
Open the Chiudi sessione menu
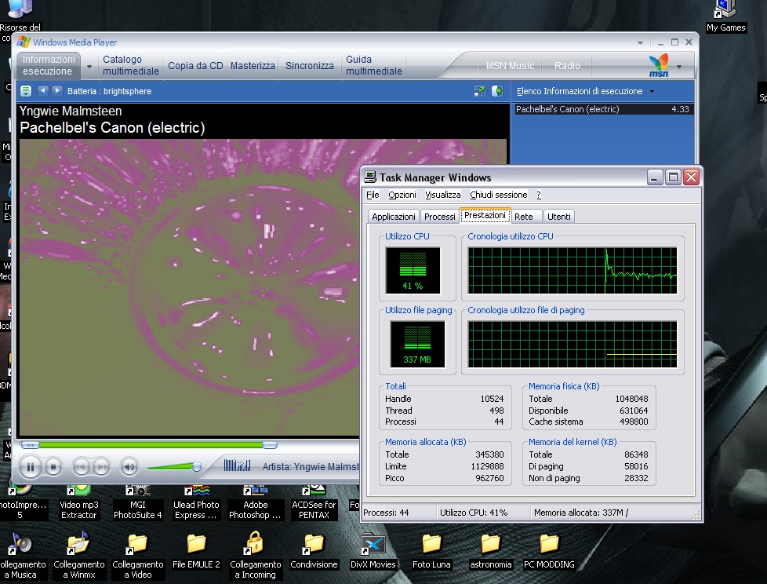click(499, 195)
